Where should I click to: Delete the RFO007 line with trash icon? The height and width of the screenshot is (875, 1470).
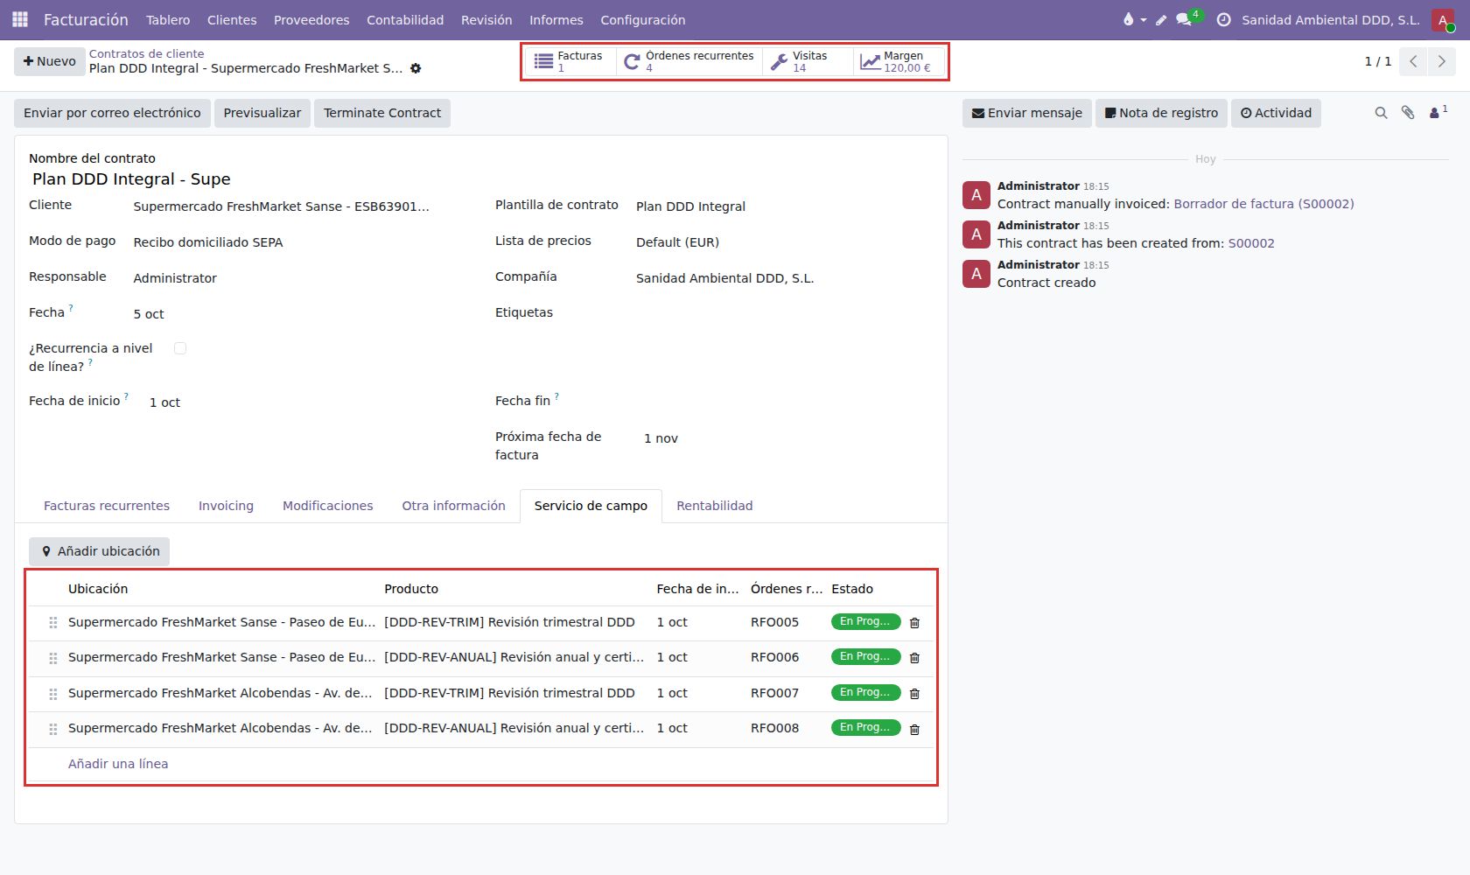[914, 694]
